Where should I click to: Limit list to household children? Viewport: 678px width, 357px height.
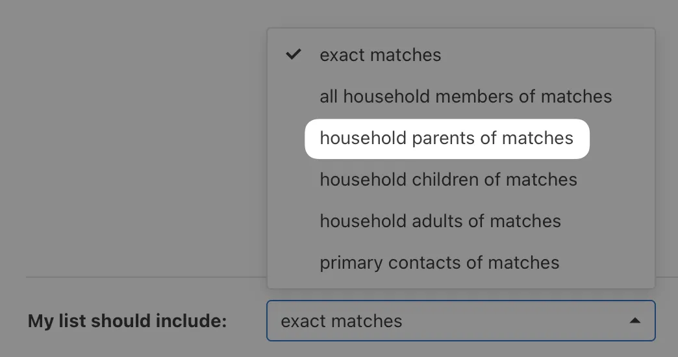(x=448, y=180)
